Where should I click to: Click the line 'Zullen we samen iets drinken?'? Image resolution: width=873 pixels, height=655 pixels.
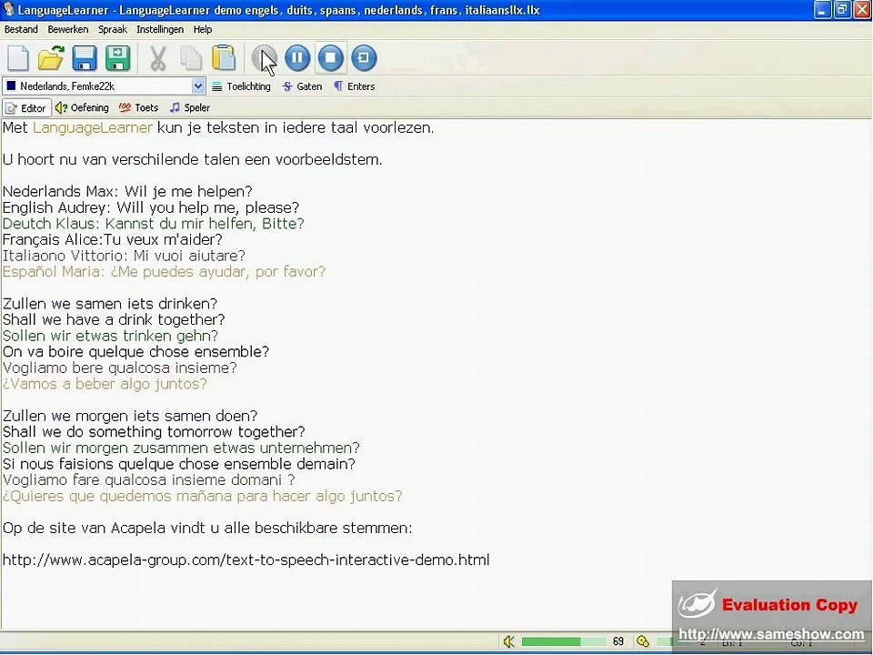coord(110,304)
